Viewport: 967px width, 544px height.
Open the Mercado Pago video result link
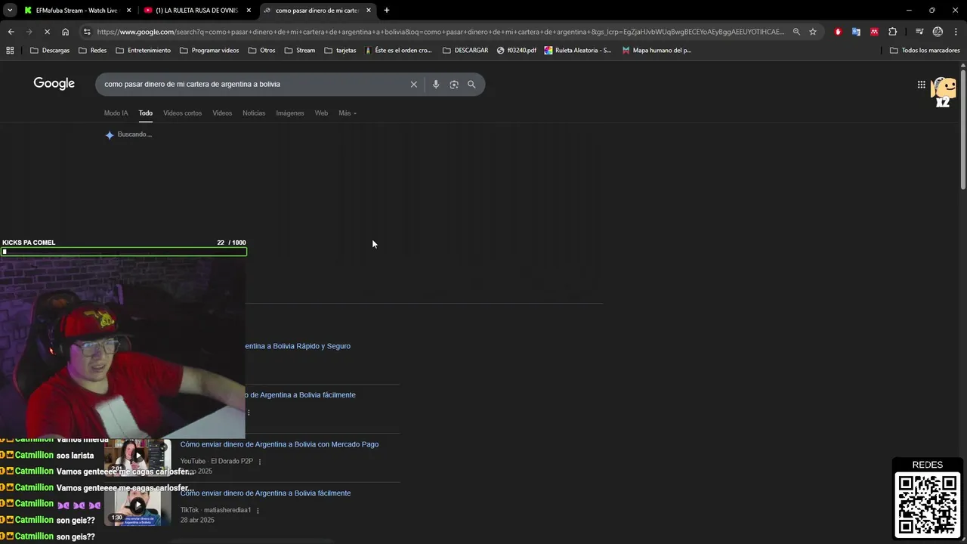280,444
